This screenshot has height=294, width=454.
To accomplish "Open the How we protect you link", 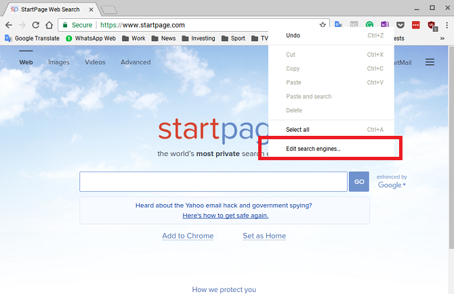I will [224, 289].
